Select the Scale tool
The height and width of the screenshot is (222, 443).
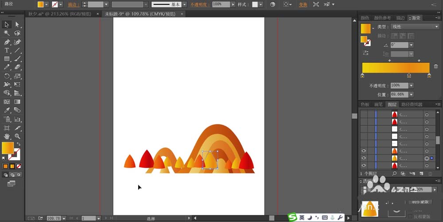click(17, 76)
